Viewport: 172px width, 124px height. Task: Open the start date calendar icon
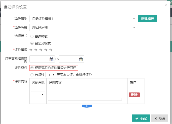[51, 59]
